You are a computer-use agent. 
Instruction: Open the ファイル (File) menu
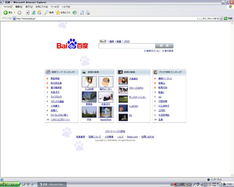click(8, 7)
